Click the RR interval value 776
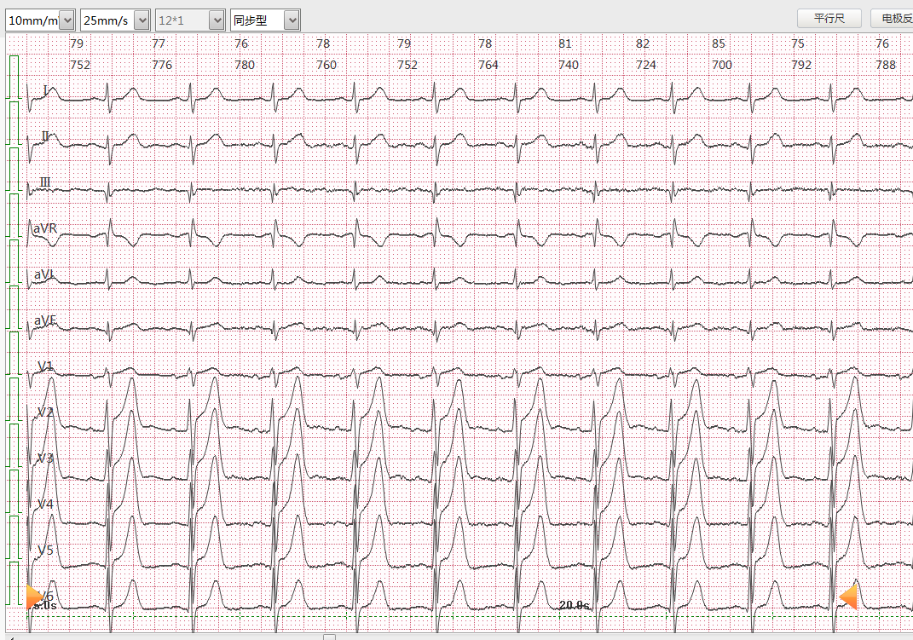913x640 pixels. point(162,65)
